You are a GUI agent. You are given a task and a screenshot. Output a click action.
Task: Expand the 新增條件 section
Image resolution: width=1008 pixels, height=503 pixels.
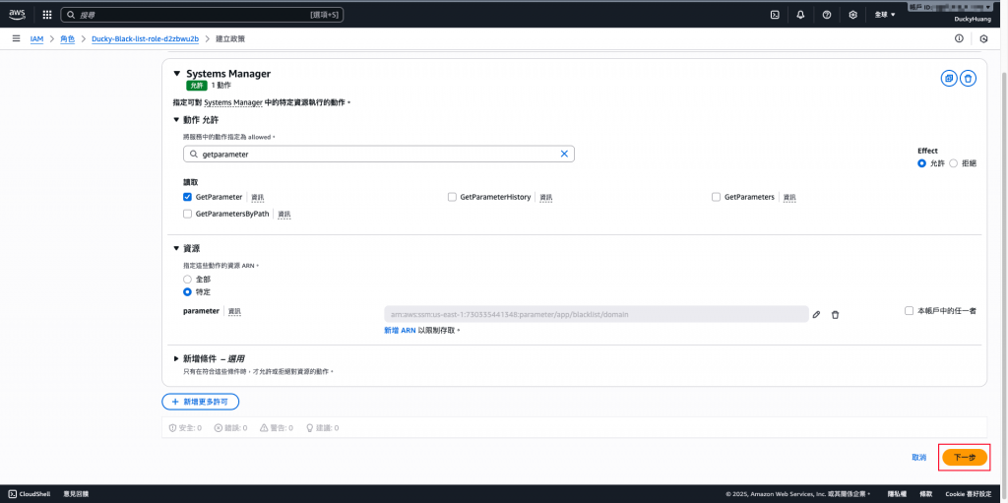pos(177,358)
